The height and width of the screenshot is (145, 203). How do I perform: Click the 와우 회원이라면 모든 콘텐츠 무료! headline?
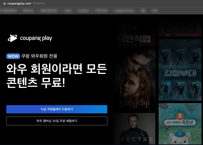click(57, 76)
